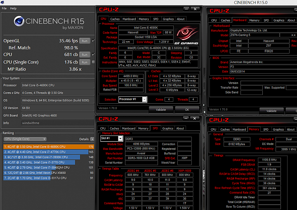Switch to Graphics tab in top-left CPU-Z window
297x210 pixels.
168,19
